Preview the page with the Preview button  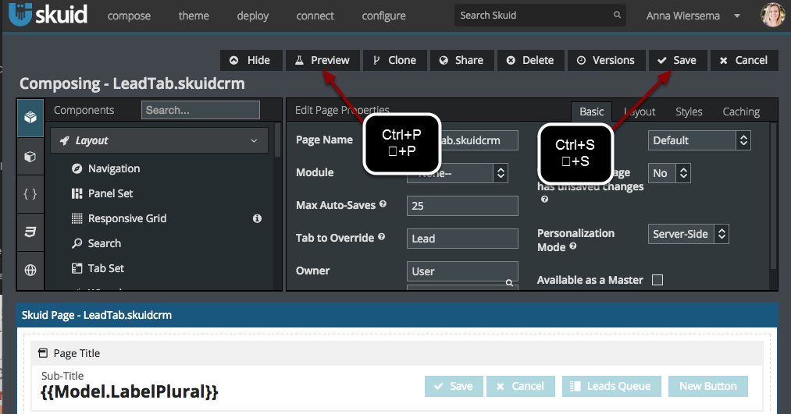(x=322, y=61)
